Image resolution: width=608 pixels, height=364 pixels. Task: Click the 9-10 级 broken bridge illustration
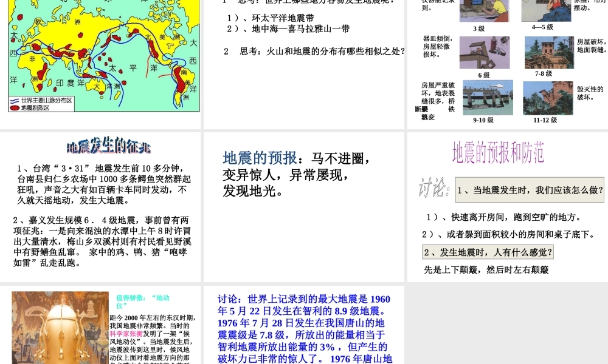(488, 98)
